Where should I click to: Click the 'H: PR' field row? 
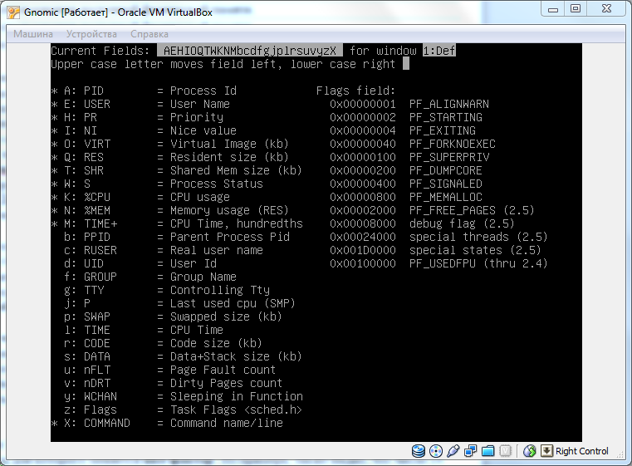pyautogui.click(x=137, y=117)
